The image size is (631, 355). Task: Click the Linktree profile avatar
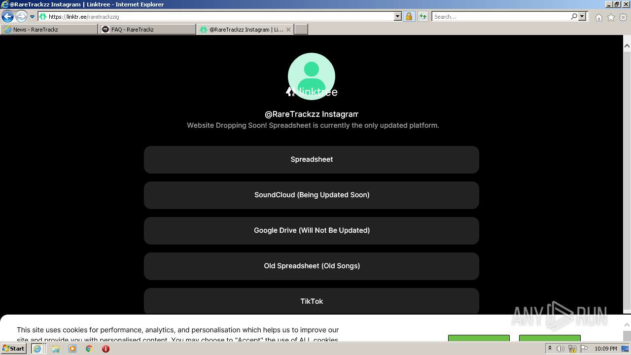312,76
